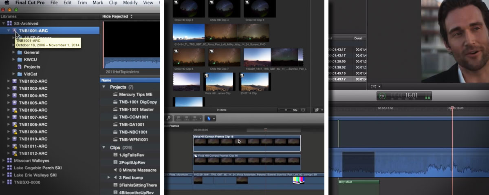Select the 2PopItUpRev clip
Viewport: 489px width, 195px height.
pos(132,162)
